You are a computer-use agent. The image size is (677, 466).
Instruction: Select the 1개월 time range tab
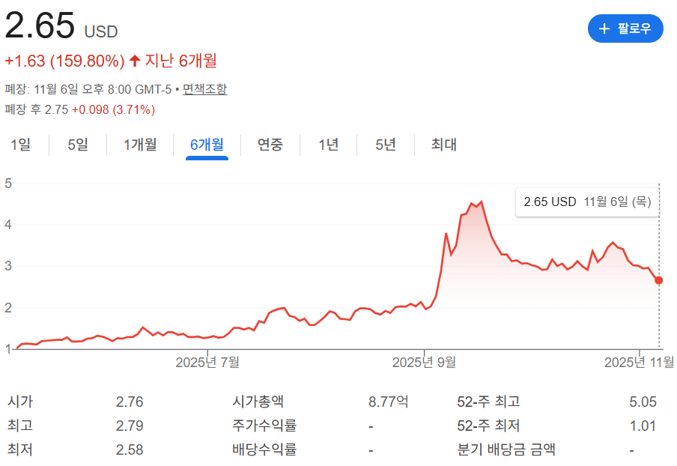pyautogui.click(x=139, y=145)
